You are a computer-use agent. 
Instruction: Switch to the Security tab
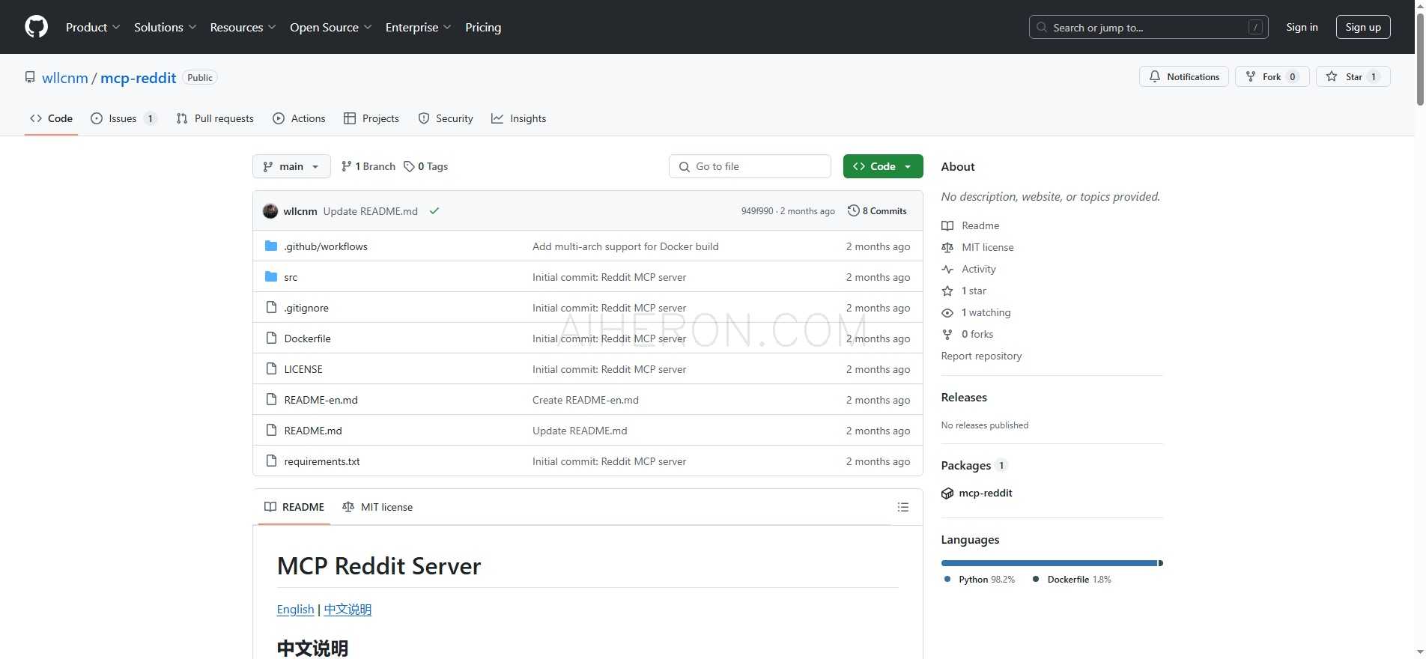446,118
